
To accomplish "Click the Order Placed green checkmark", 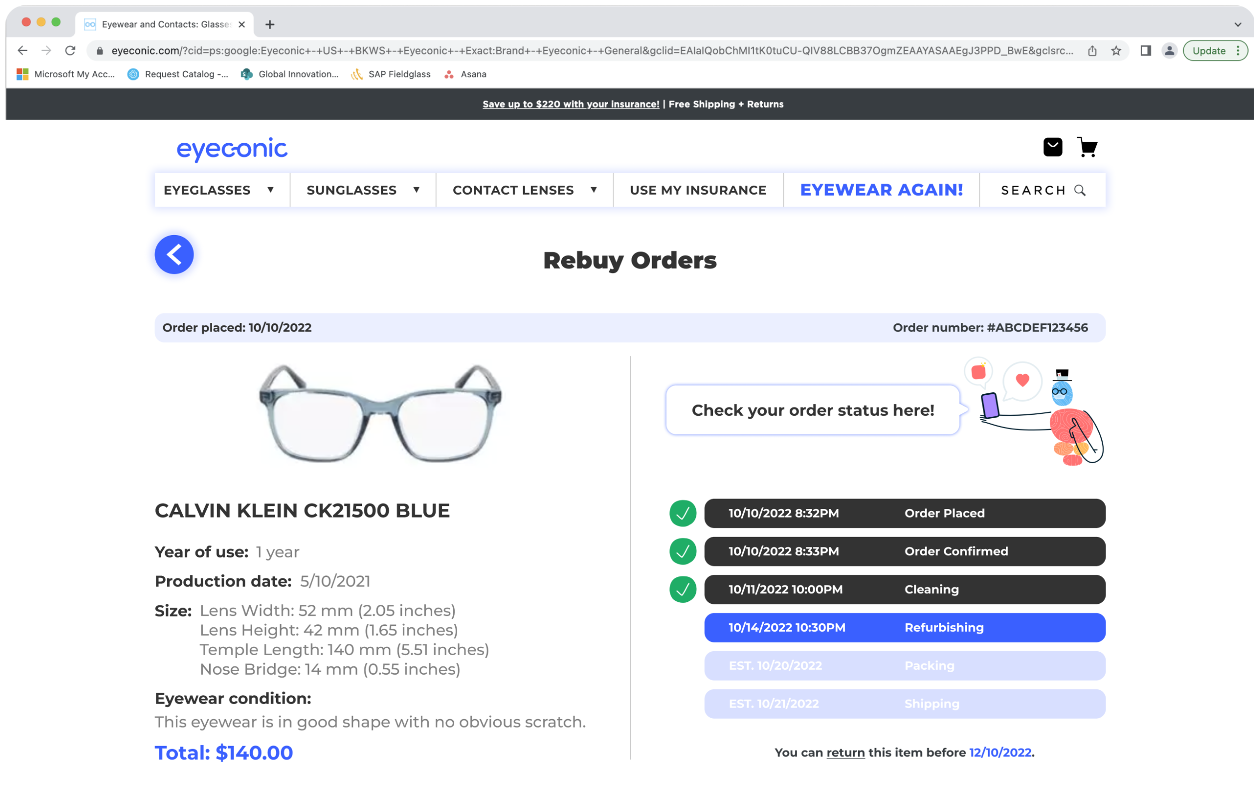I will pos(682,513).
